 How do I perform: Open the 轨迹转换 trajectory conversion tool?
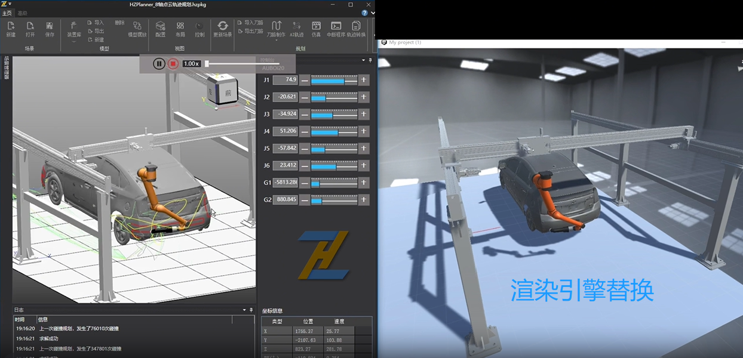click(x=356, y=29)
